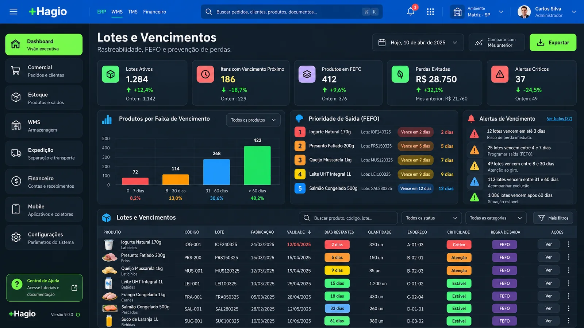Switch to Financeiro top tab
Viewport: 584px width, 328px height.
154,12
